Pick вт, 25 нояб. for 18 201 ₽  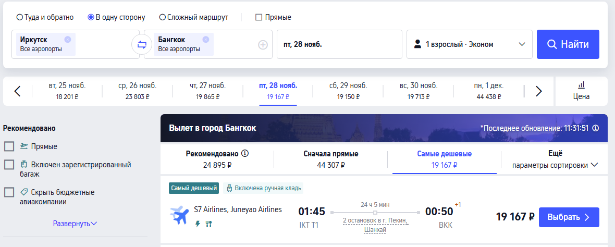(67, 91)
